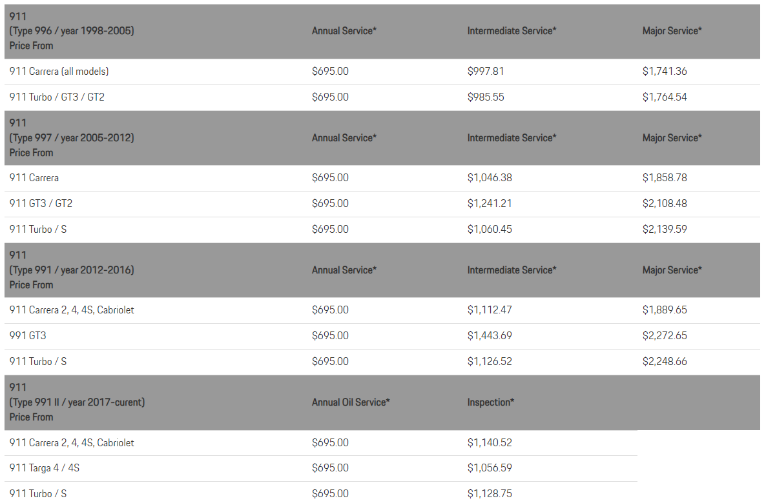Click the $2,139.59 Major Service price
The image size is (766, 503).
[x=665, y=229]
